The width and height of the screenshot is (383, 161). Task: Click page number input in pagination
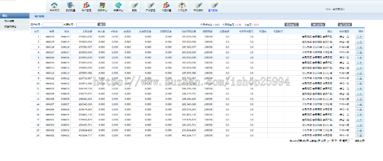tap(351, 141)
